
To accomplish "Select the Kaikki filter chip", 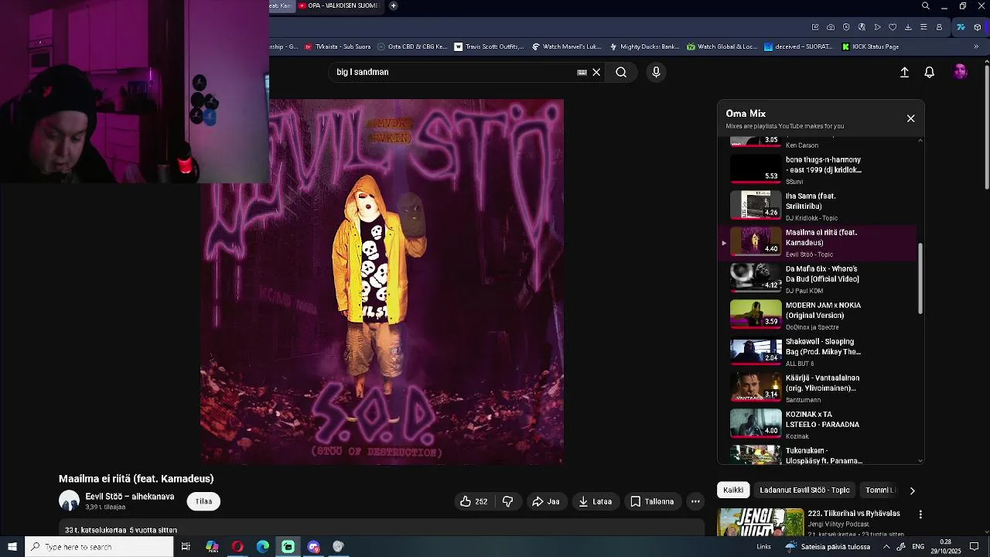I will click(x=733, y=490).
